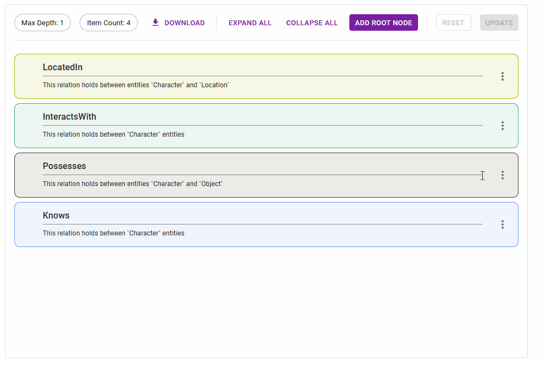Expand the InteractsWith relation card
546x365 pixels.
pos(266,126)
